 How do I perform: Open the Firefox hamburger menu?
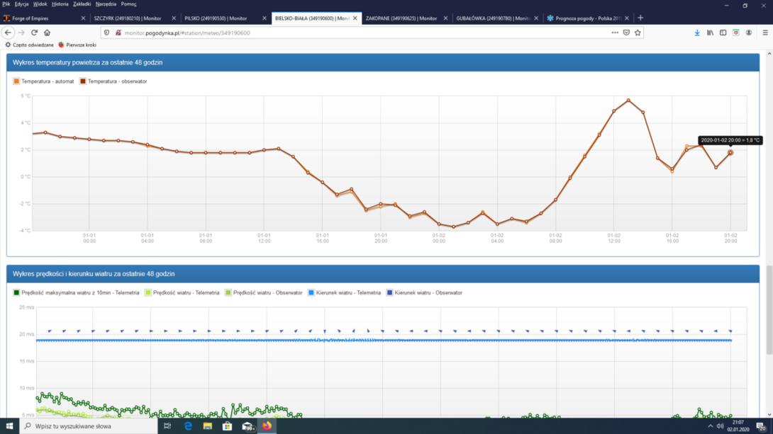765,33
